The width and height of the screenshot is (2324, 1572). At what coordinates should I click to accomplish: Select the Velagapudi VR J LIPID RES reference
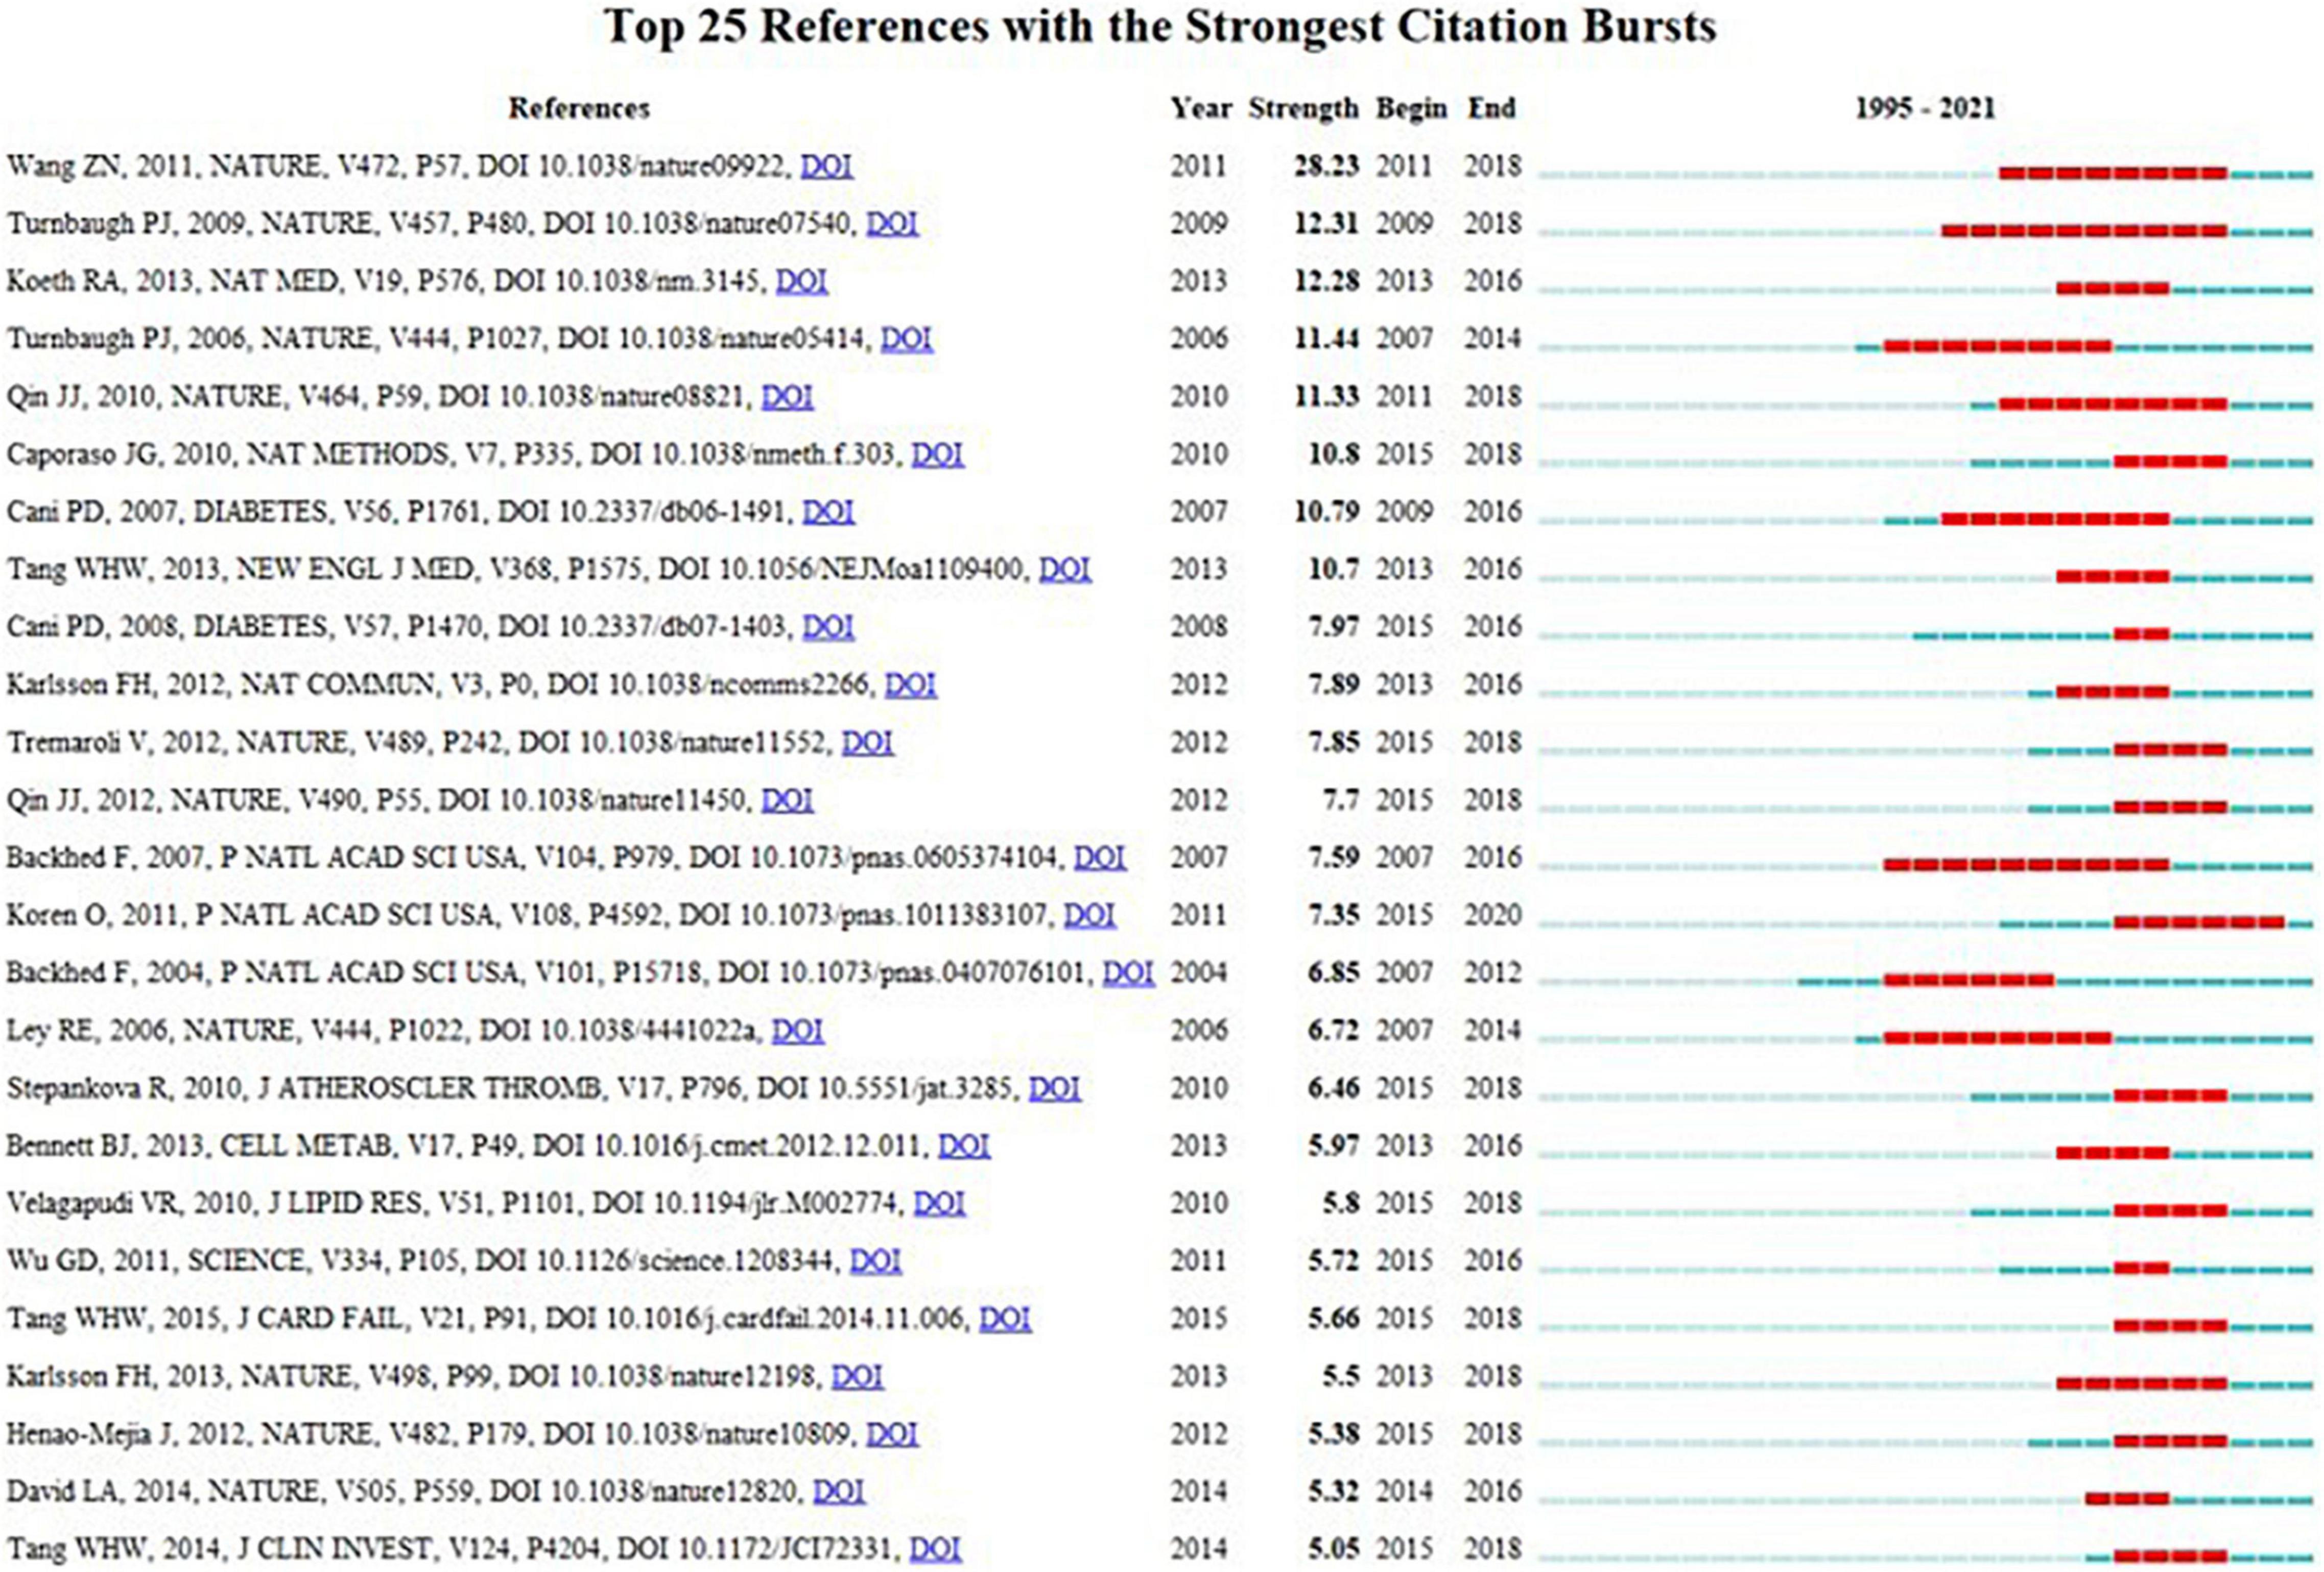(455, 1203)
